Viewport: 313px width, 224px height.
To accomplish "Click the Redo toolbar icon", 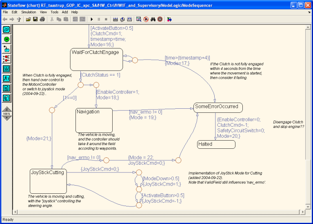I will (x=82, y=19).
